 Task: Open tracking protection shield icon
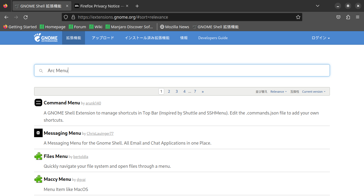click(x=66, y=17)
